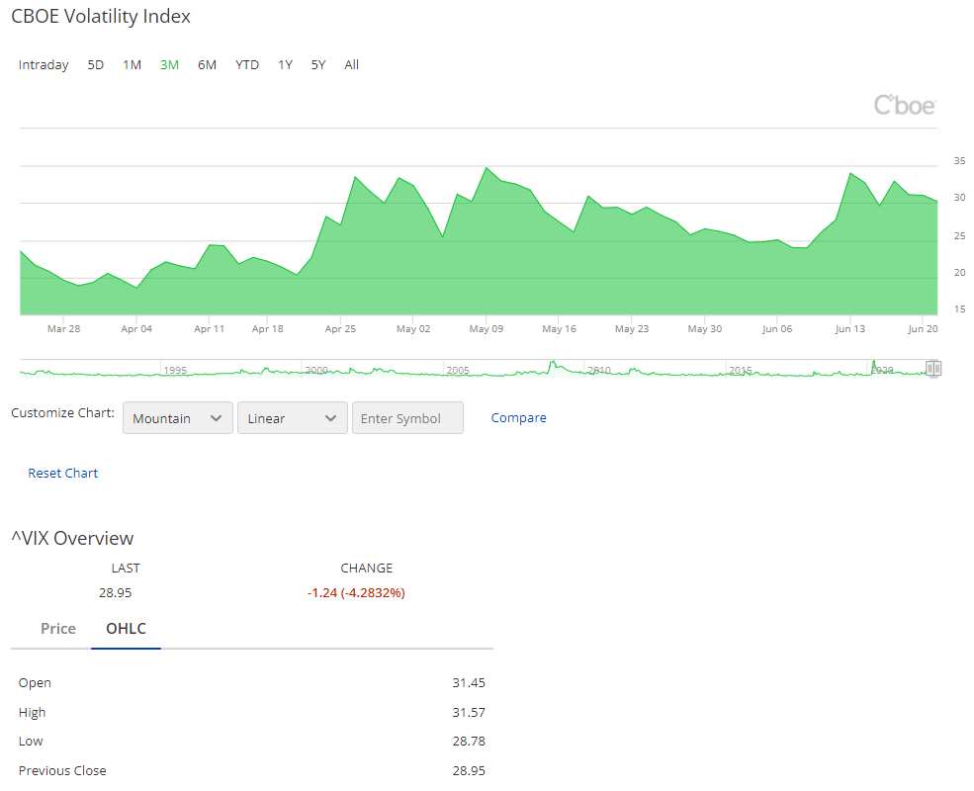This screenshot has width=974, height=791.
Task: Click the CBOE Volatility Index title
Action: point(101,16)
